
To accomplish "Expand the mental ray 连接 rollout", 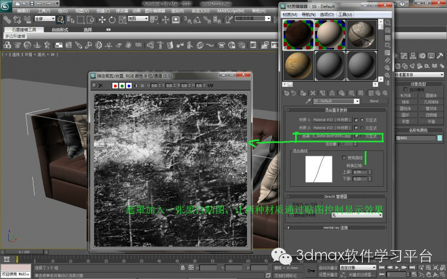I will pos(335,227).
